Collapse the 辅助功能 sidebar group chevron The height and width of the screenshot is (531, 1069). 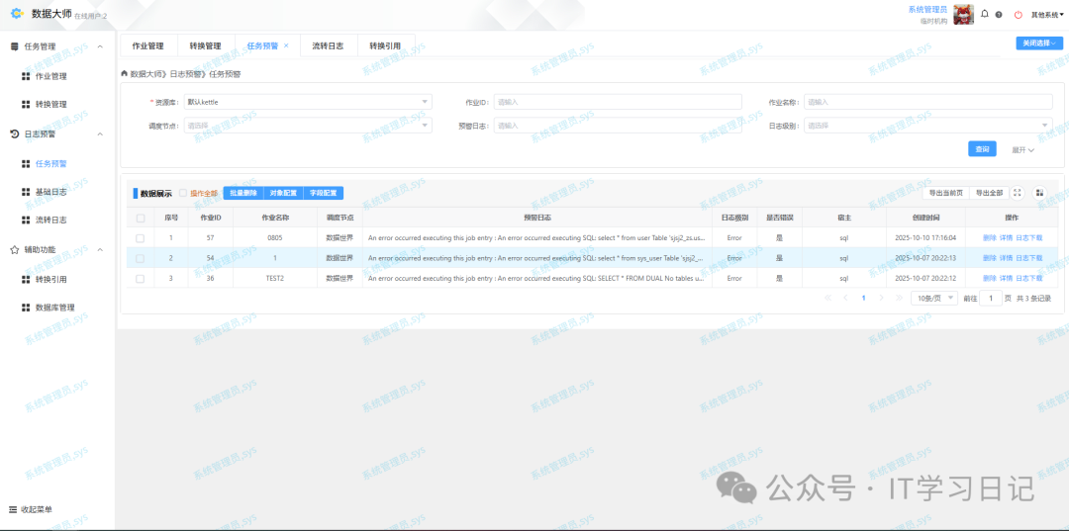[100, 250]
